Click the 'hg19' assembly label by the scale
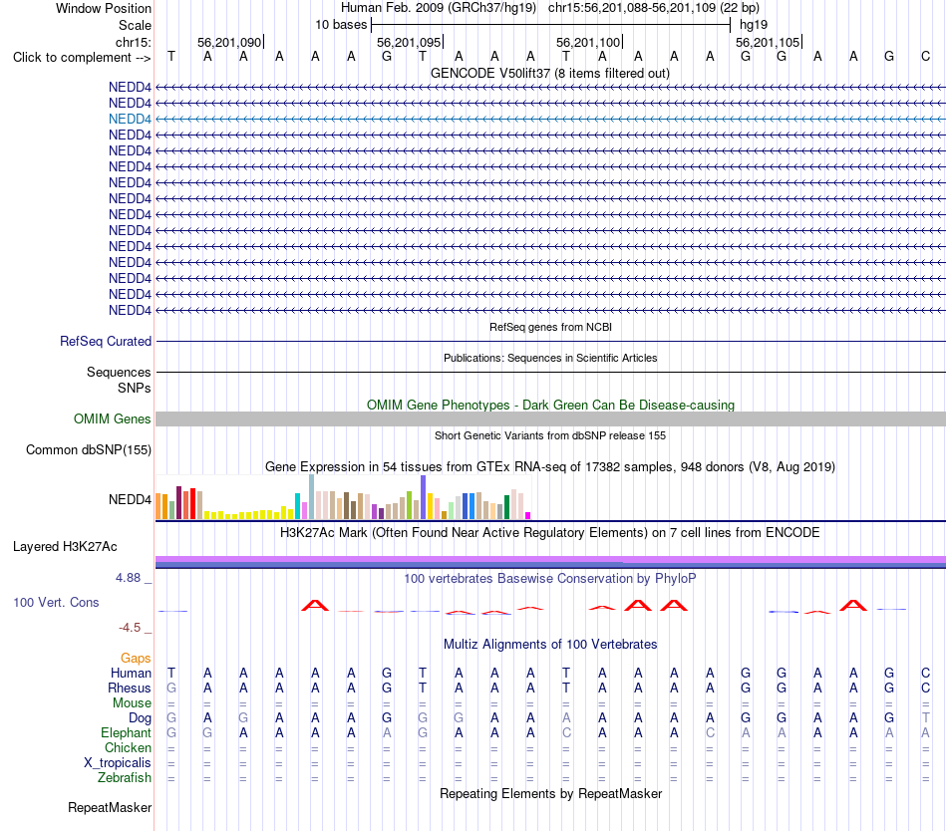The height and width of the screenshot is (831, 947). [754, 25]
